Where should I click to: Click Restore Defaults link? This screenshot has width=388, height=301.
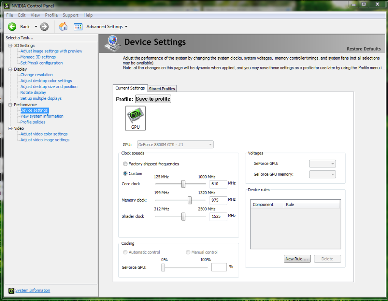[x=364, y=49]
